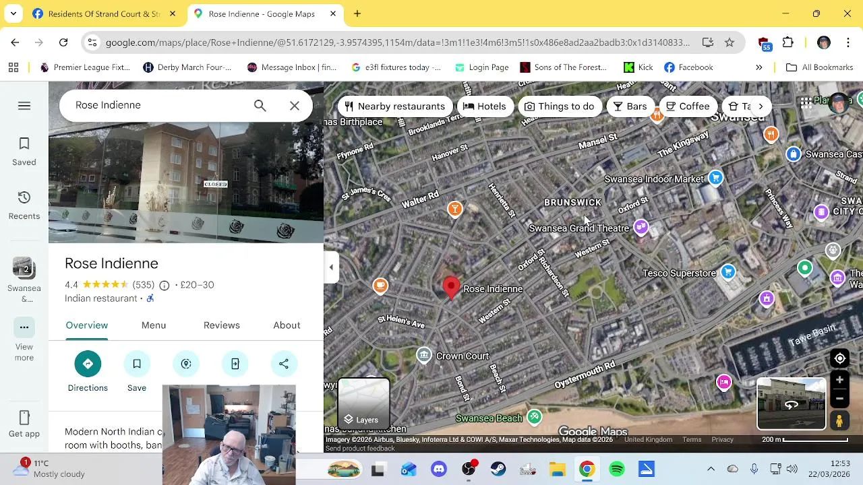Open the All Bookmarks folder
Image resolution: width=863 pixels, height=485 pixels.
click(819, 67)
